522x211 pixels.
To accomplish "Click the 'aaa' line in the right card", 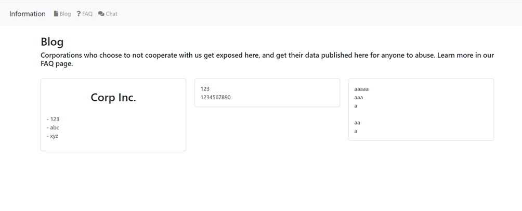I will (359, 97).
